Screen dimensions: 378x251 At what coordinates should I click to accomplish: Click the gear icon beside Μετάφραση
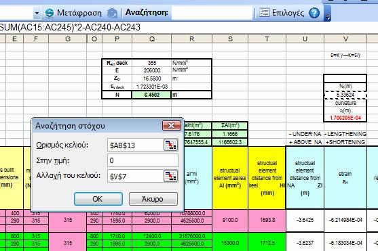tap(112, 13)
